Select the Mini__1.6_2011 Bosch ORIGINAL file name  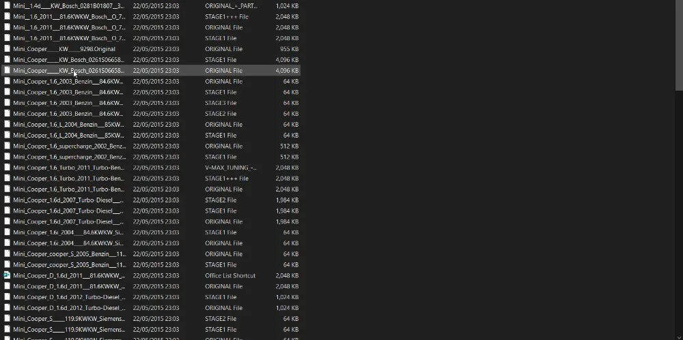(x=69, y=27)
